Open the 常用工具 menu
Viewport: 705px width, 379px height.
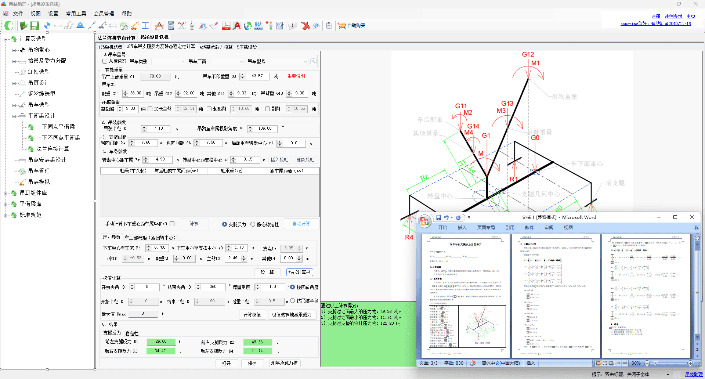pos(76,14)
